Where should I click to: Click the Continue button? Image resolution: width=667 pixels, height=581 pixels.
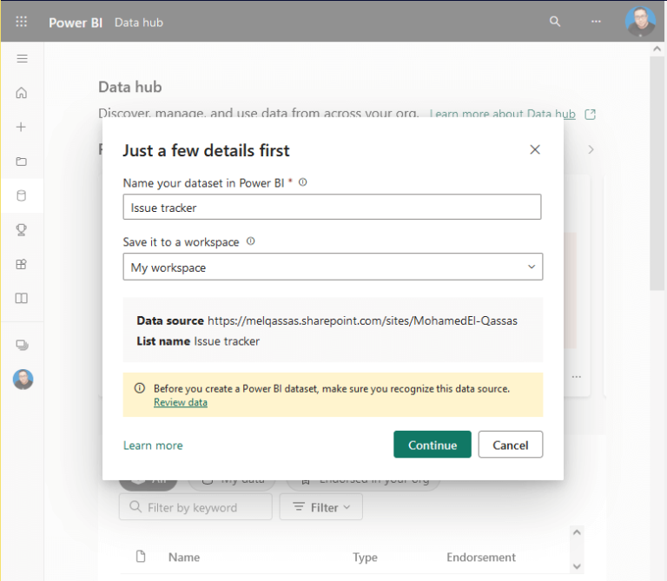(432, 445)
